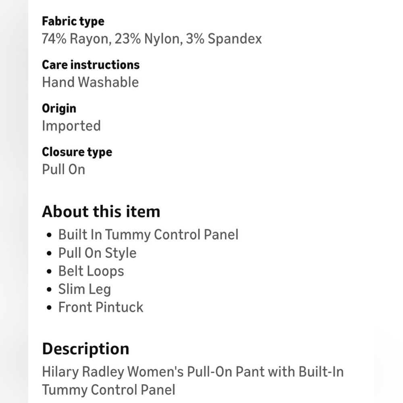This screenshot has width=403, height=403.
Task: Select the Imported origin value
Action: pos(71,126)
